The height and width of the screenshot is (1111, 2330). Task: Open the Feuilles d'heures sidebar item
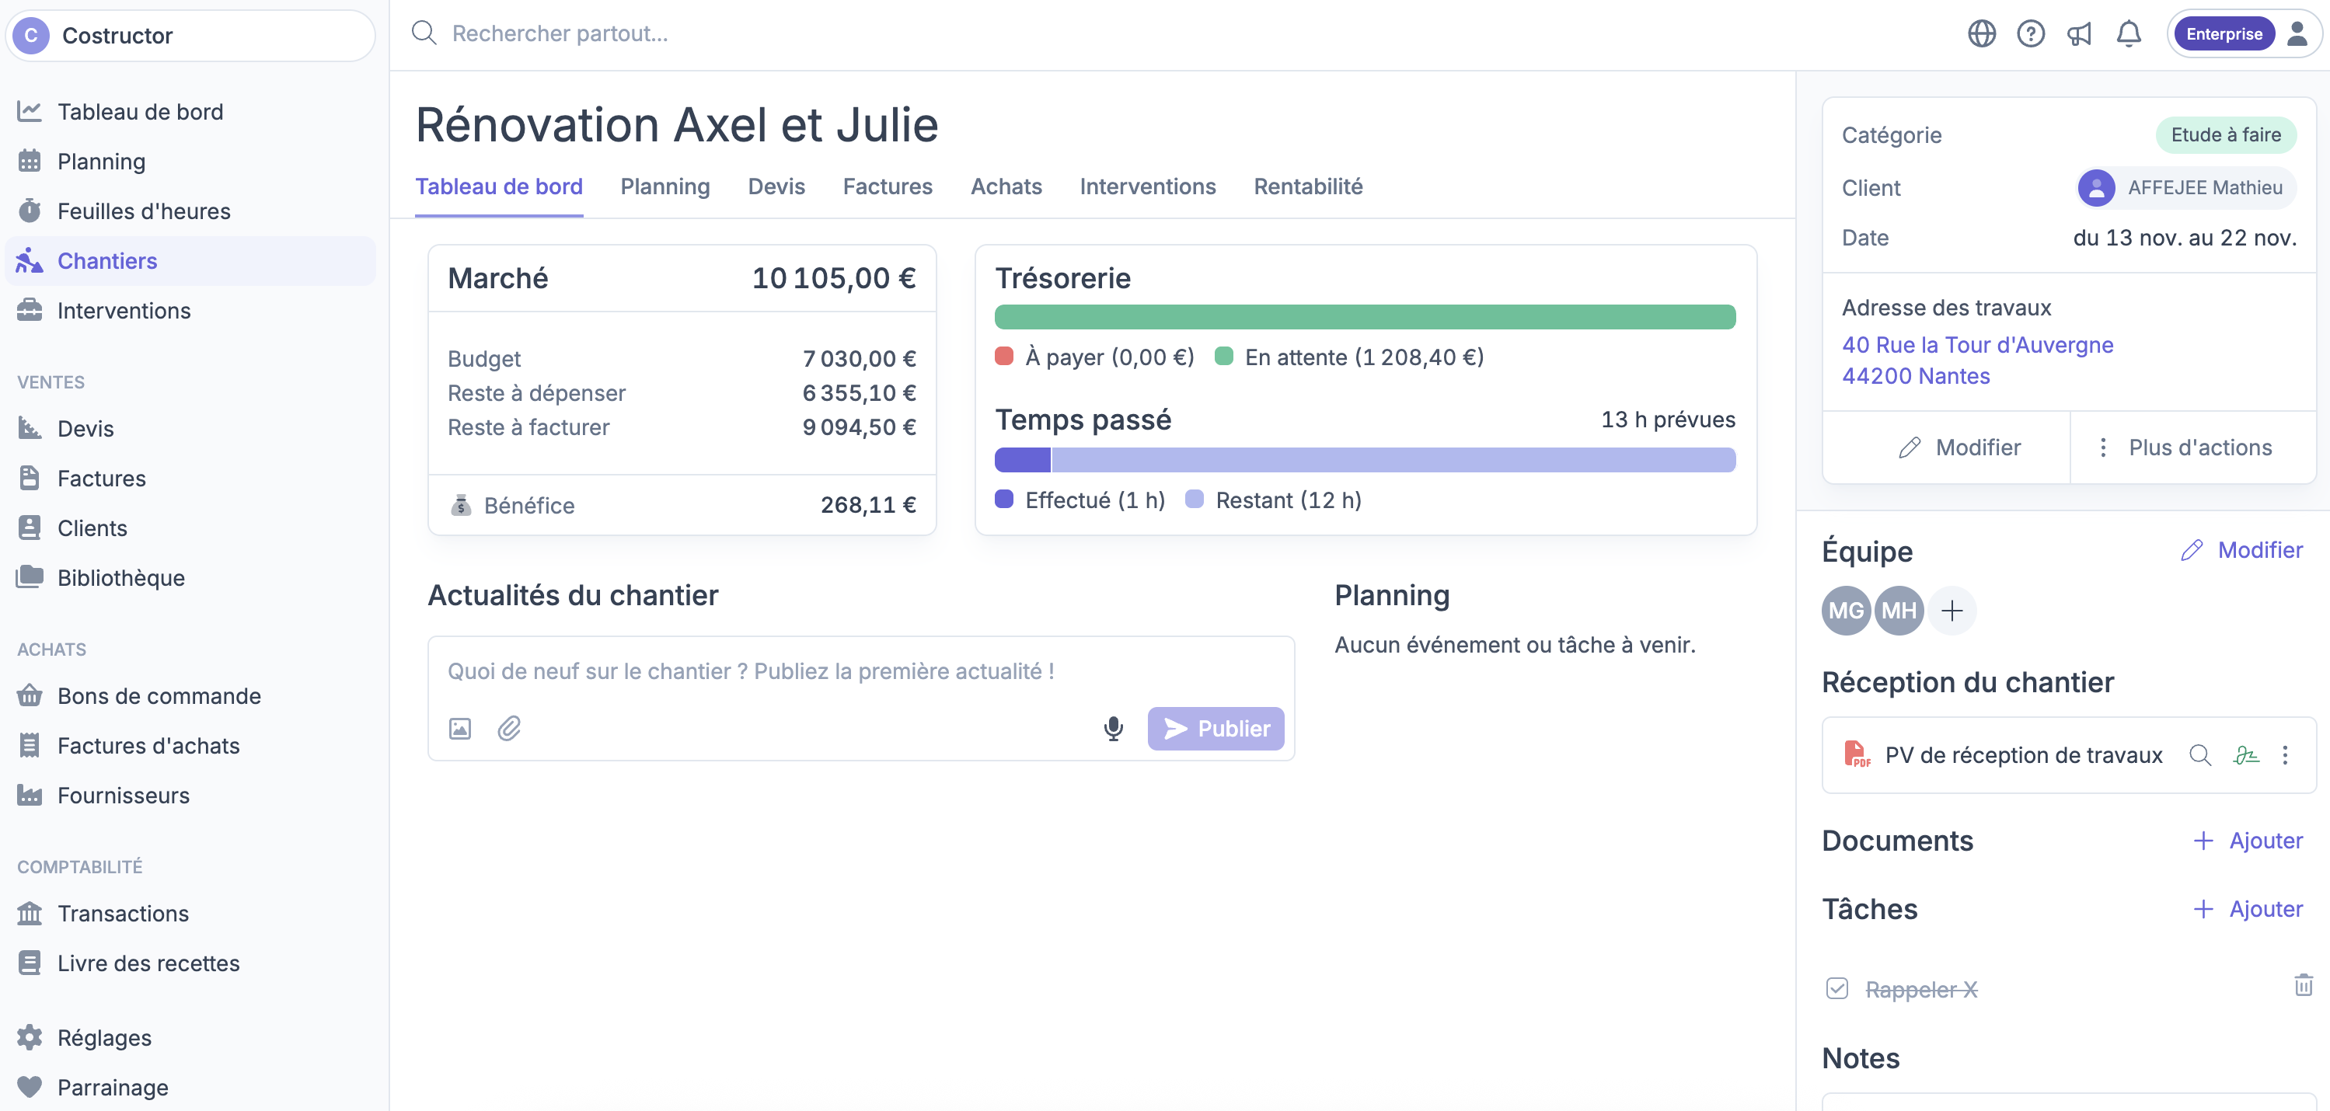(x=144, y=211)
